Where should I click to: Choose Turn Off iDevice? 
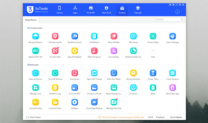(55, 73)
